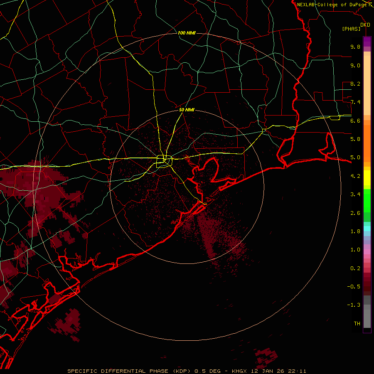Select the 2.6 scale value
The image size is (374, 374).
tap(355, 213)
